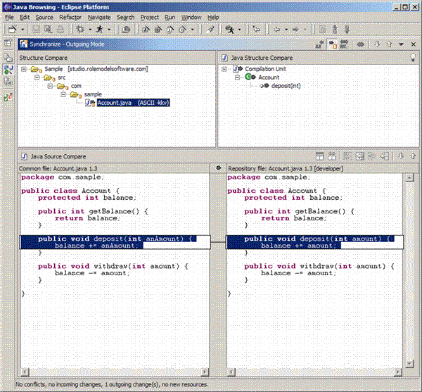This screenshot has height=392, width=422.
Task: Click the Open Type toolbar icon
Action: [126, 30]
